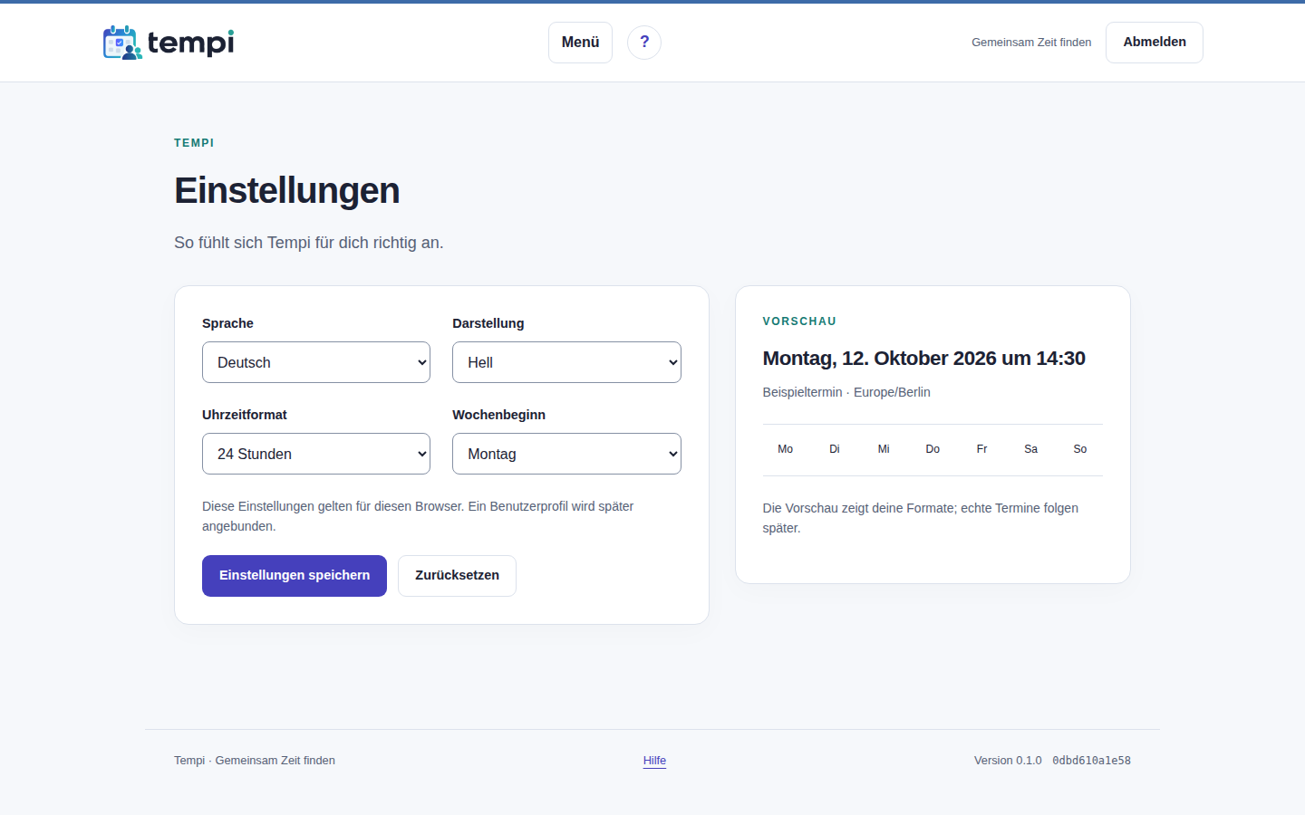Click the tempi wordmark text in header

(190, 43)
